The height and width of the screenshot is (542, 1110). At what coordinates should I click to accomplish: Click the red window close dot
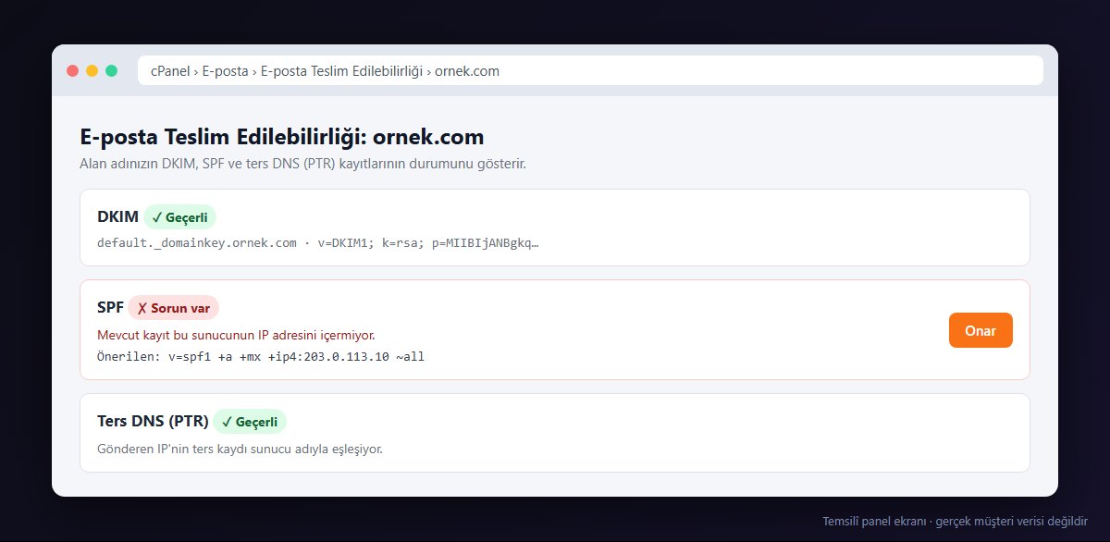click(73, 70)
